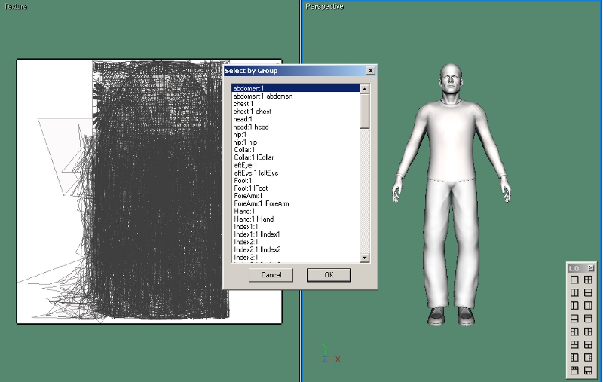The image size is (603, 382).
Task: Choose the two stacked views layout
Action: 588,292
